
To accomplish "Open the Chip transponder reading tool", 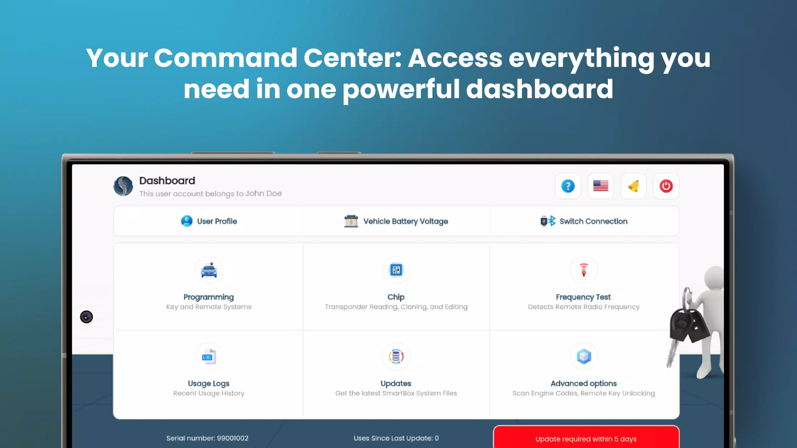I will (396, 285).
